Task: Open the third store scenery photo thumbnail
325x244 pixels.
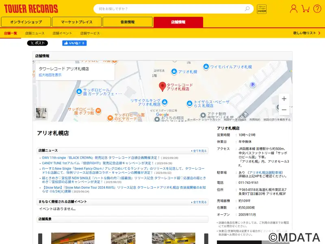Action: pyautogui.click(x=173, y=238)
